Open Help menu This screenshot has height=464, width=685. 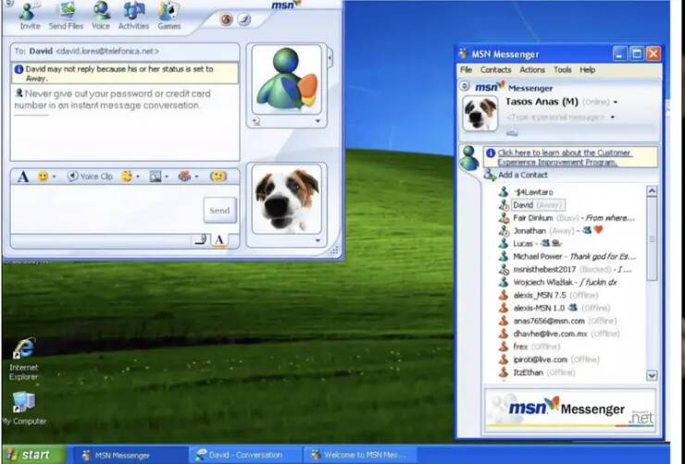pyautogui.click(x=587, y=69)
